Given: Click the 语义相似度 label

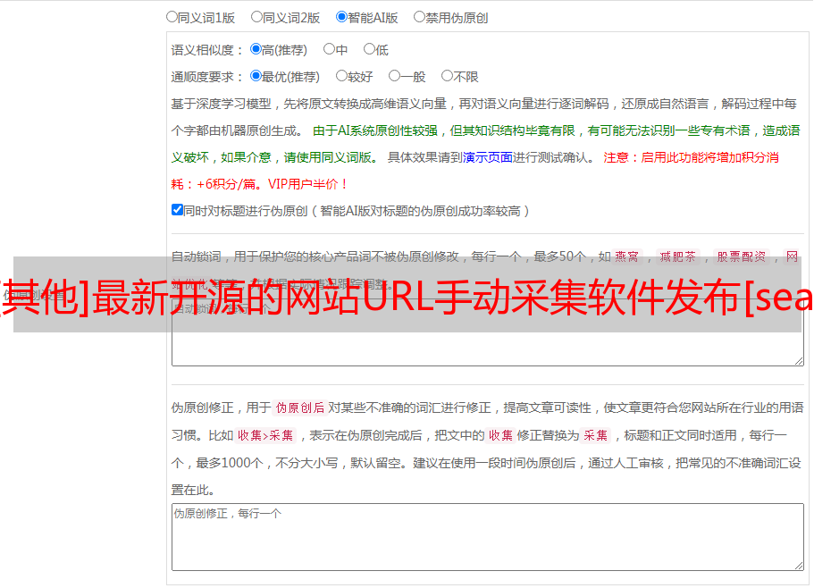Looking at the screenshot, I should tap(207, 50).
